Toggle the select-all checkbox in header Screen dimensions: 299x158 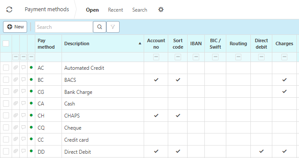point(6,43)
